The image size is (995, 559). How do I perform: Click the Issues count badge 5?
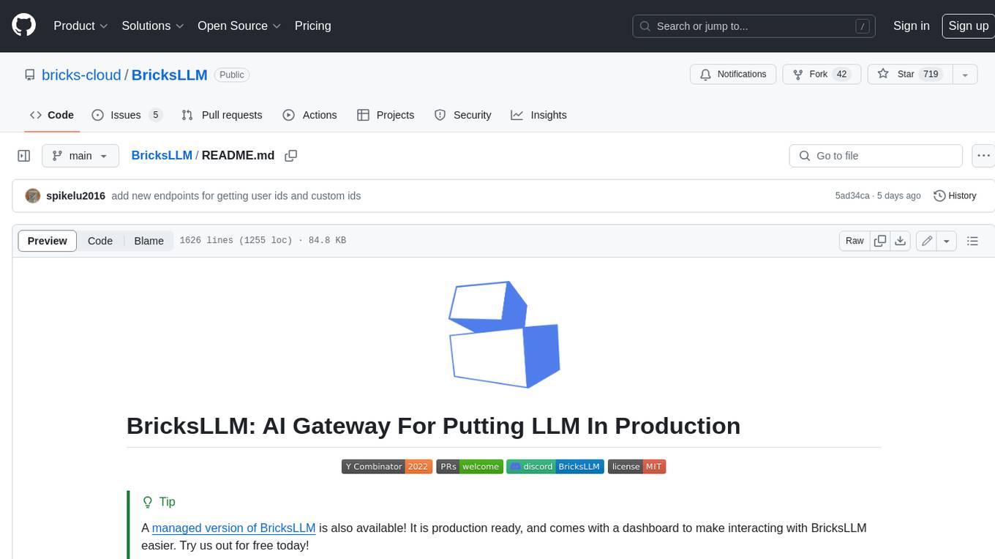click(x=155, y=115)
